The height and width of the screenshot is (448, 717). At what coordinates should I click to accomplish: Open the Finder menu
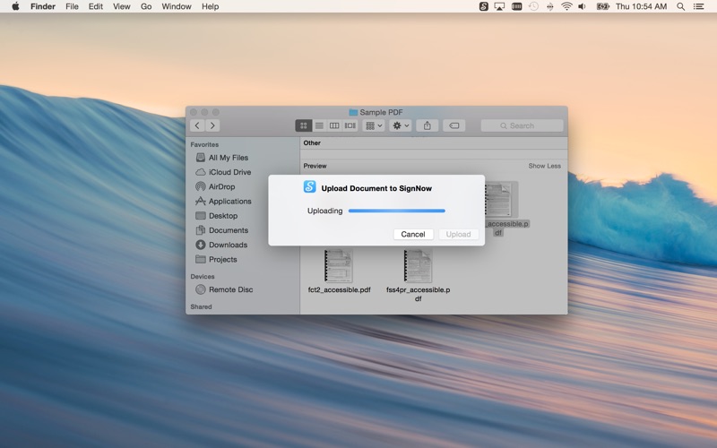pos(43,6)
